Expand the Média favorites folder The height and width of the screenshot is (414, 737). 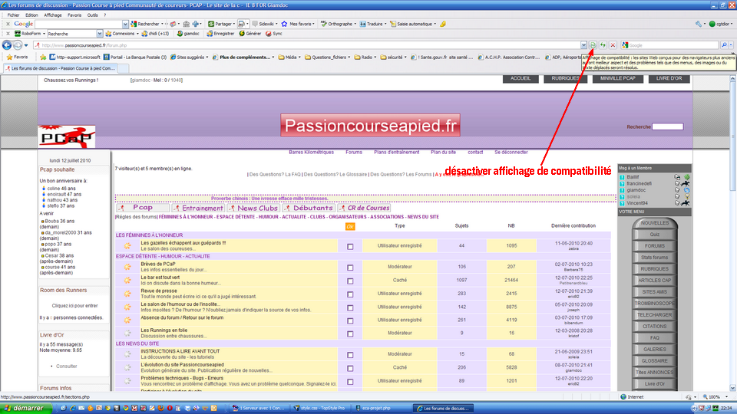pyautogui.click(x=290, y=58)
